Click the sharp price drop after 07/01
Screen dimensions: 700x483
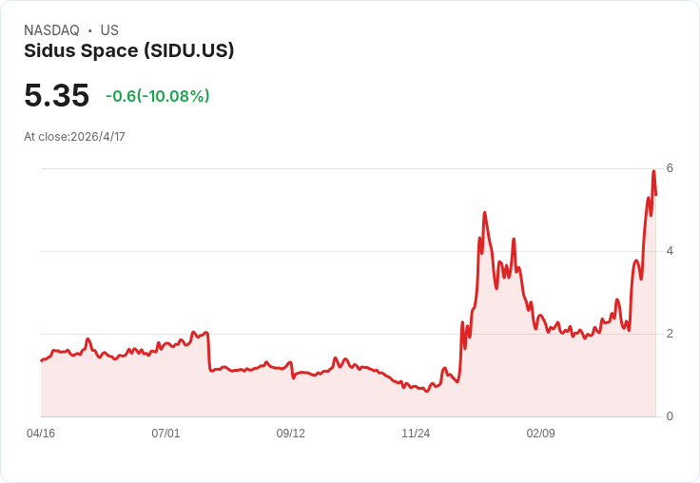tap(208, 352)
